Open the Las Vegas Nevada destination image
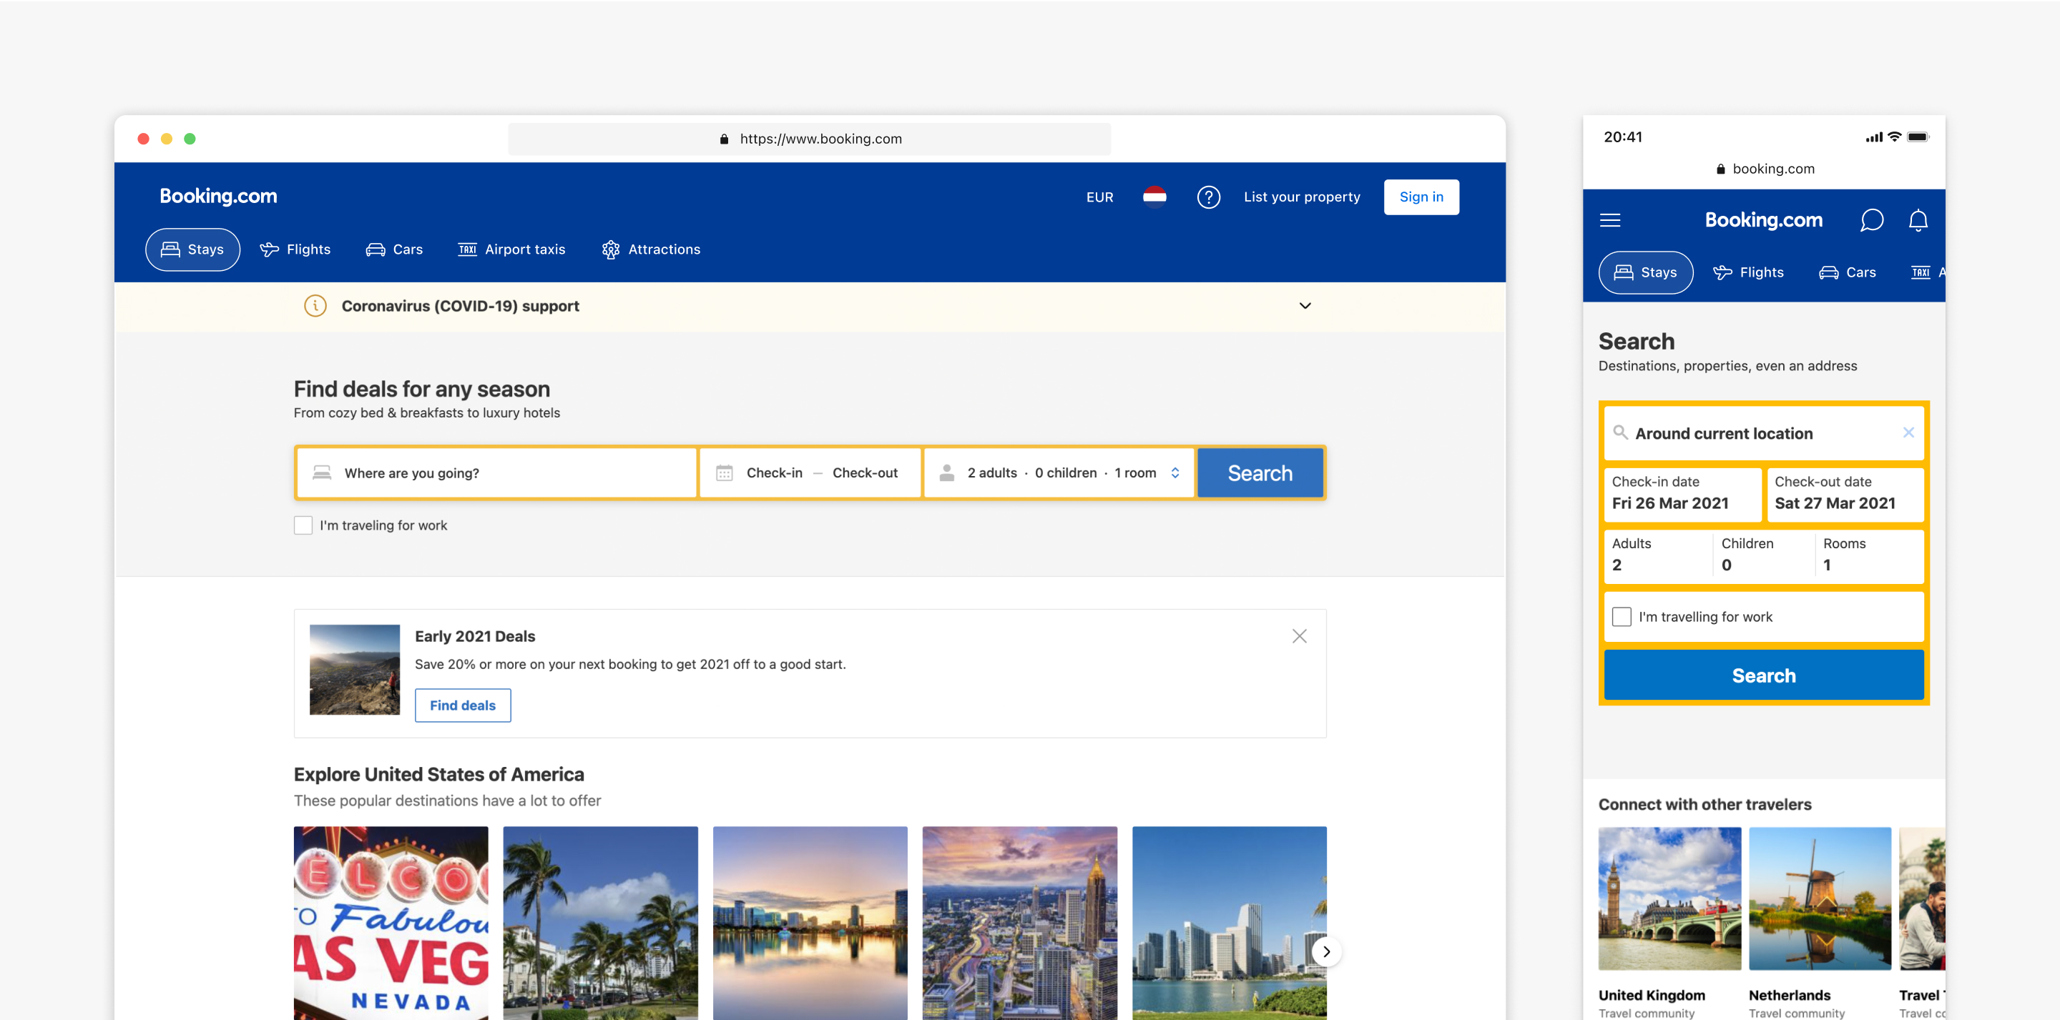Image resolution: width=2060 pixels, height=1020 pixels. 391,923
